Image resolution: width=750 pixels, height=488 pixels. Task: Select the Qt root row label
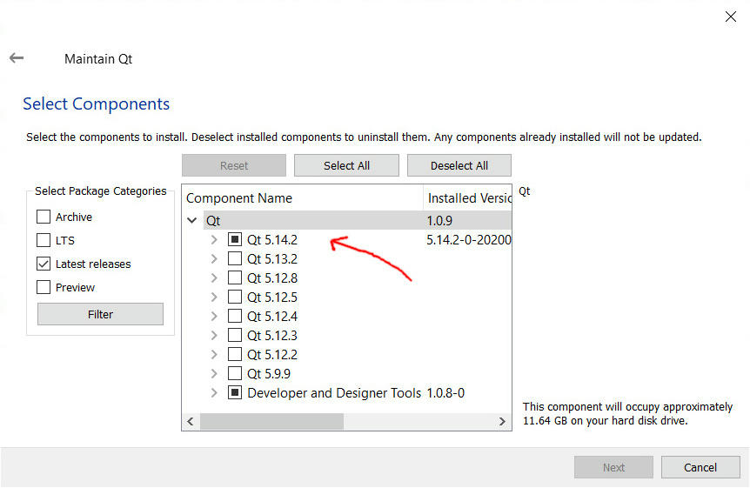point(213,221)
